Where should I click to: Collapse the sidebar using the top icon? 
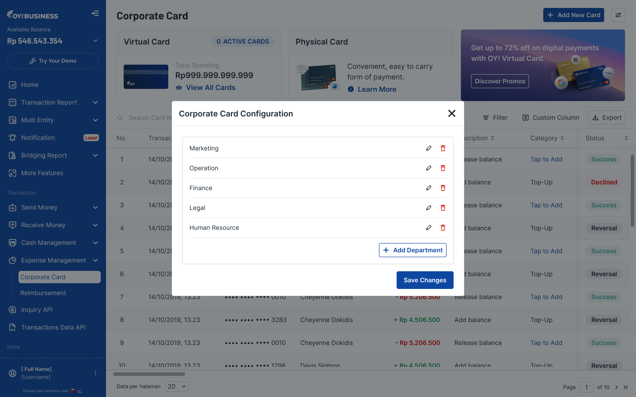coord(95,13)
